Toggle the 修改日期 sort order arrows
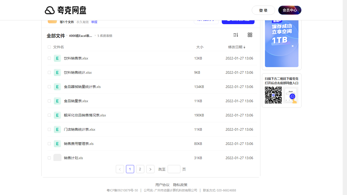The width and height of the screenshot is (347, 195). point(244,47)
